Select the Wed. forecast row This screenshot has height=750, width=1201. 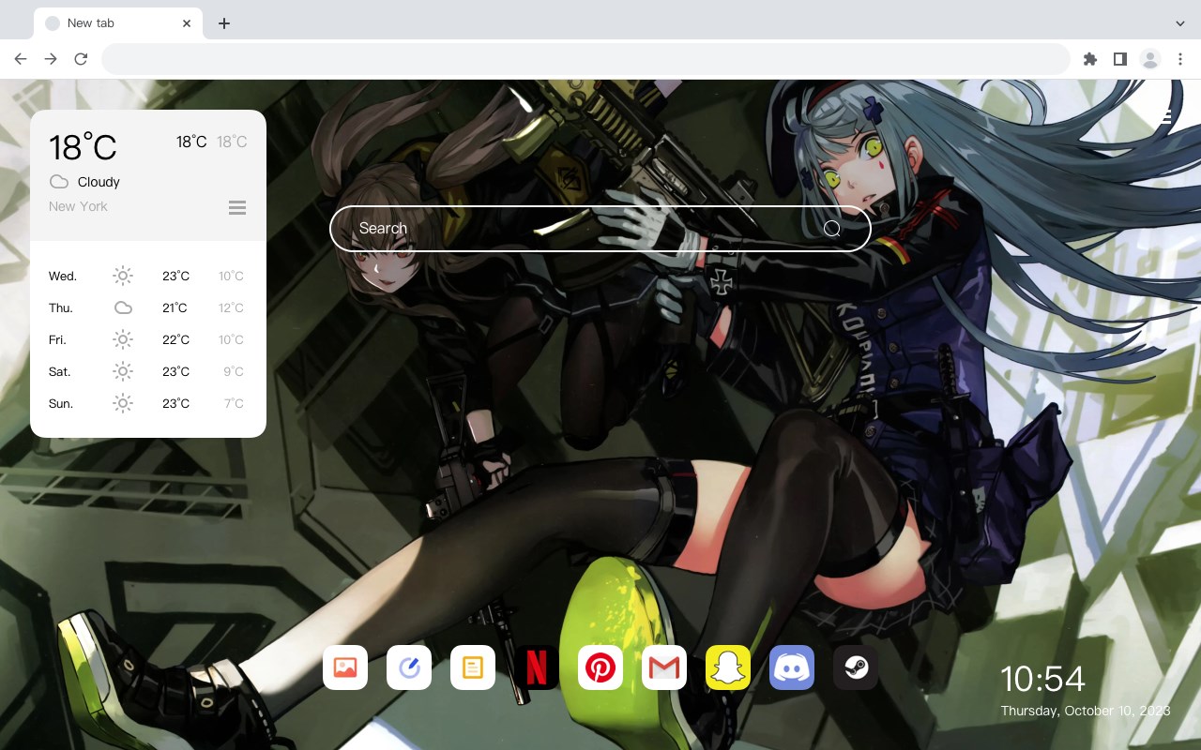click(148, 276)
